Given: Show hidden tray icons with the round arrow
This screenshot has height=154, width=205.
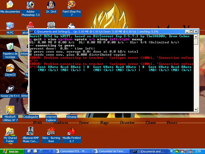Looking at the screenshot, I should [x=172, y=151].
